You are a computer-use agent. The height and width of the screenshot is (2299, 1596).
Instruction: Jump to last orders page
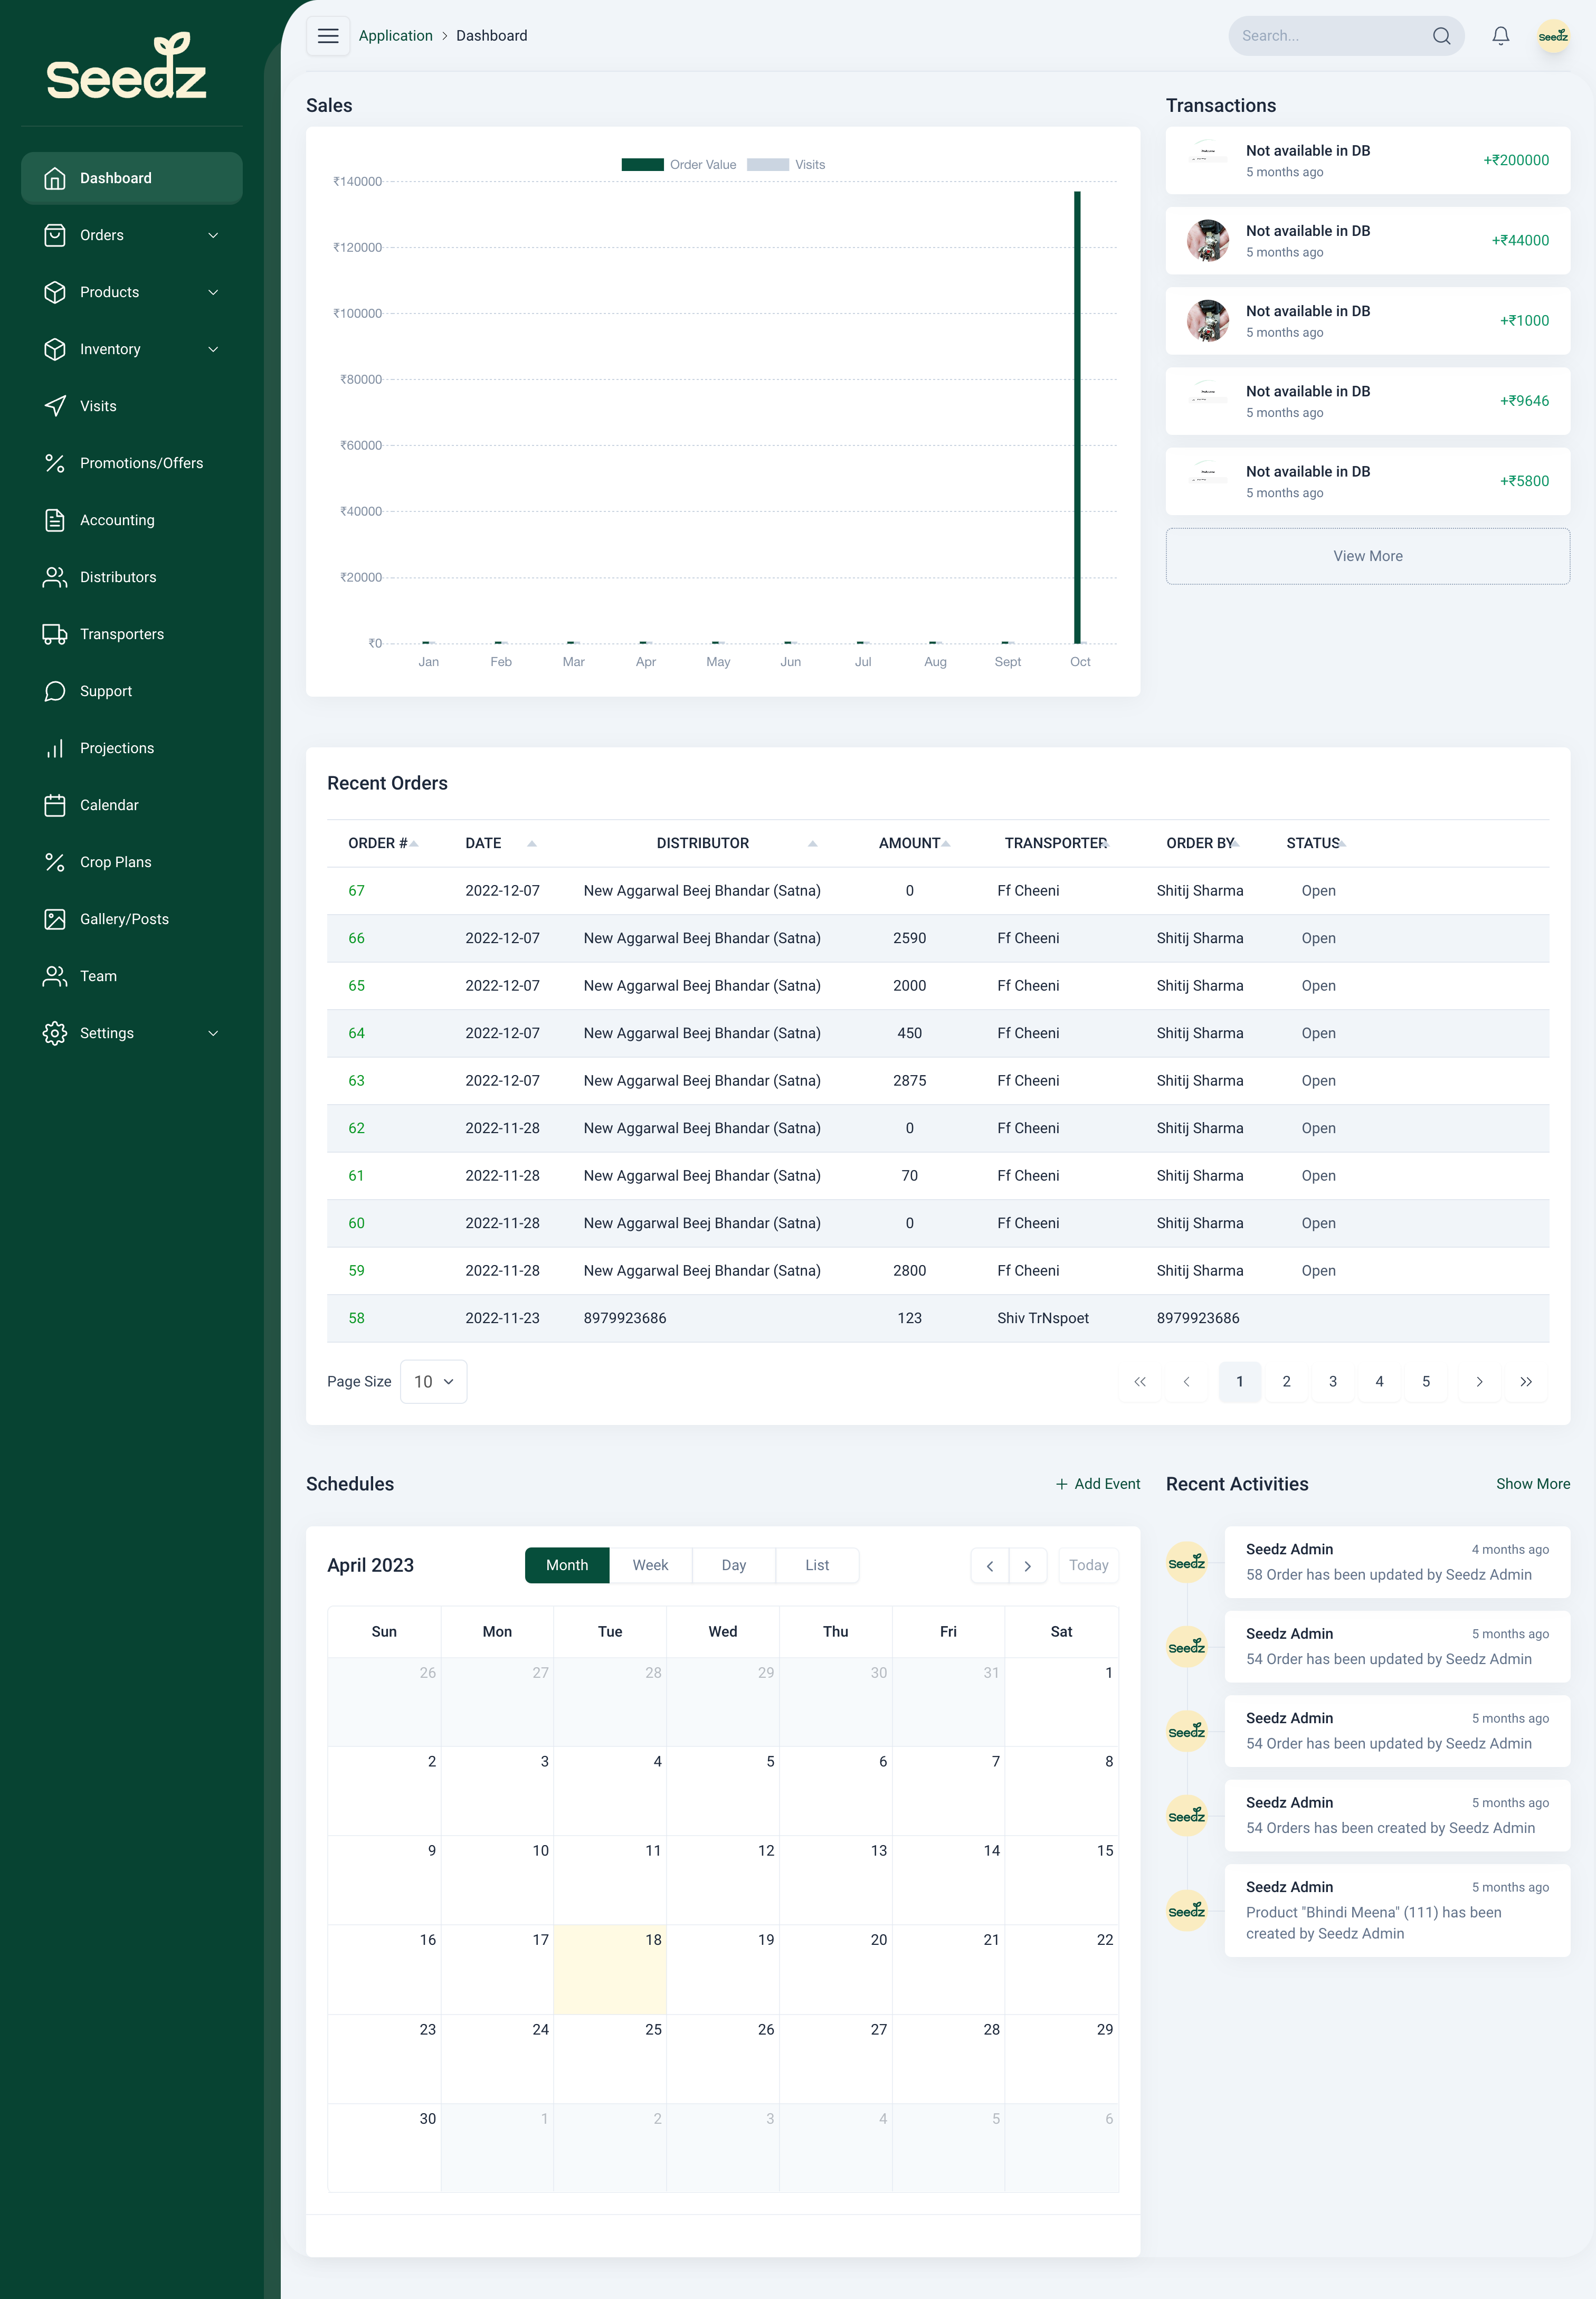pyautogui.click(x=1526, y=1381)
